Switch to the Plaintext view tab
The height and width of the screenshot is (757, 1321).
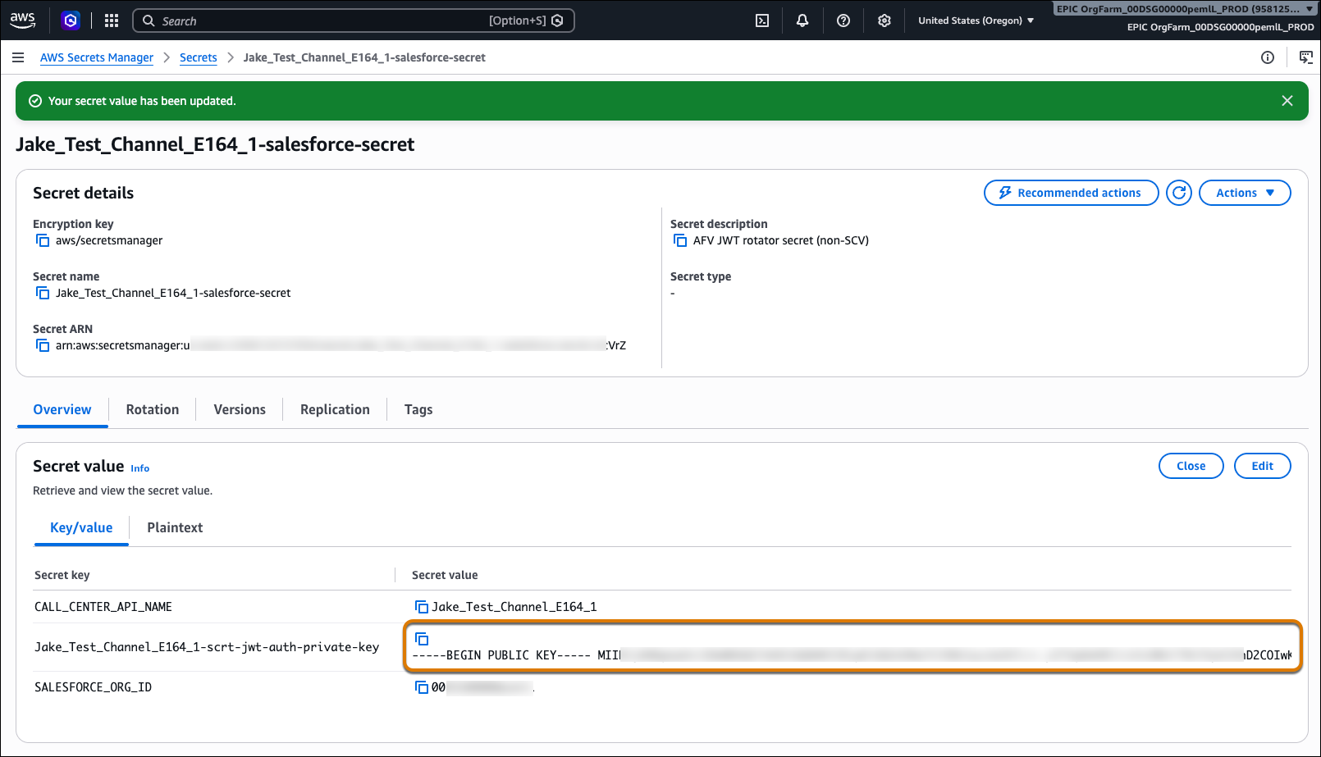(175, 527)
